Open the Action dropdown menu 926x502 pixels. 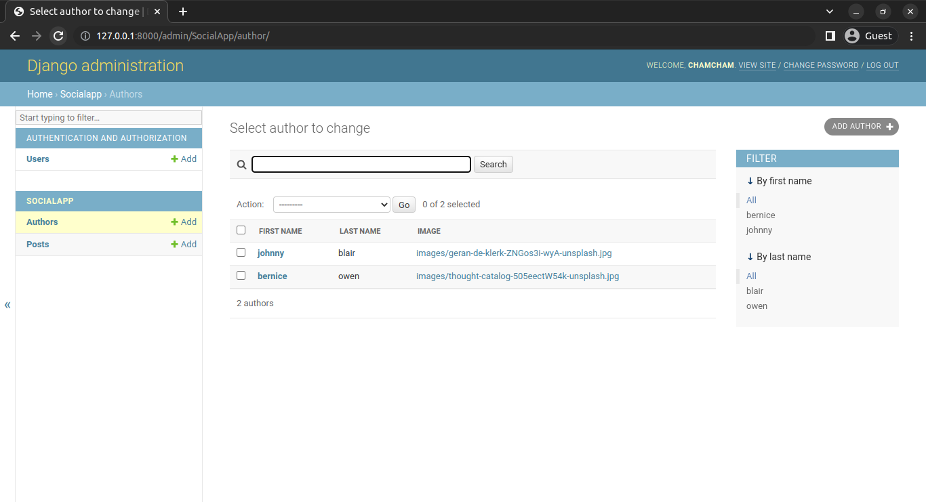click(331, 205)
